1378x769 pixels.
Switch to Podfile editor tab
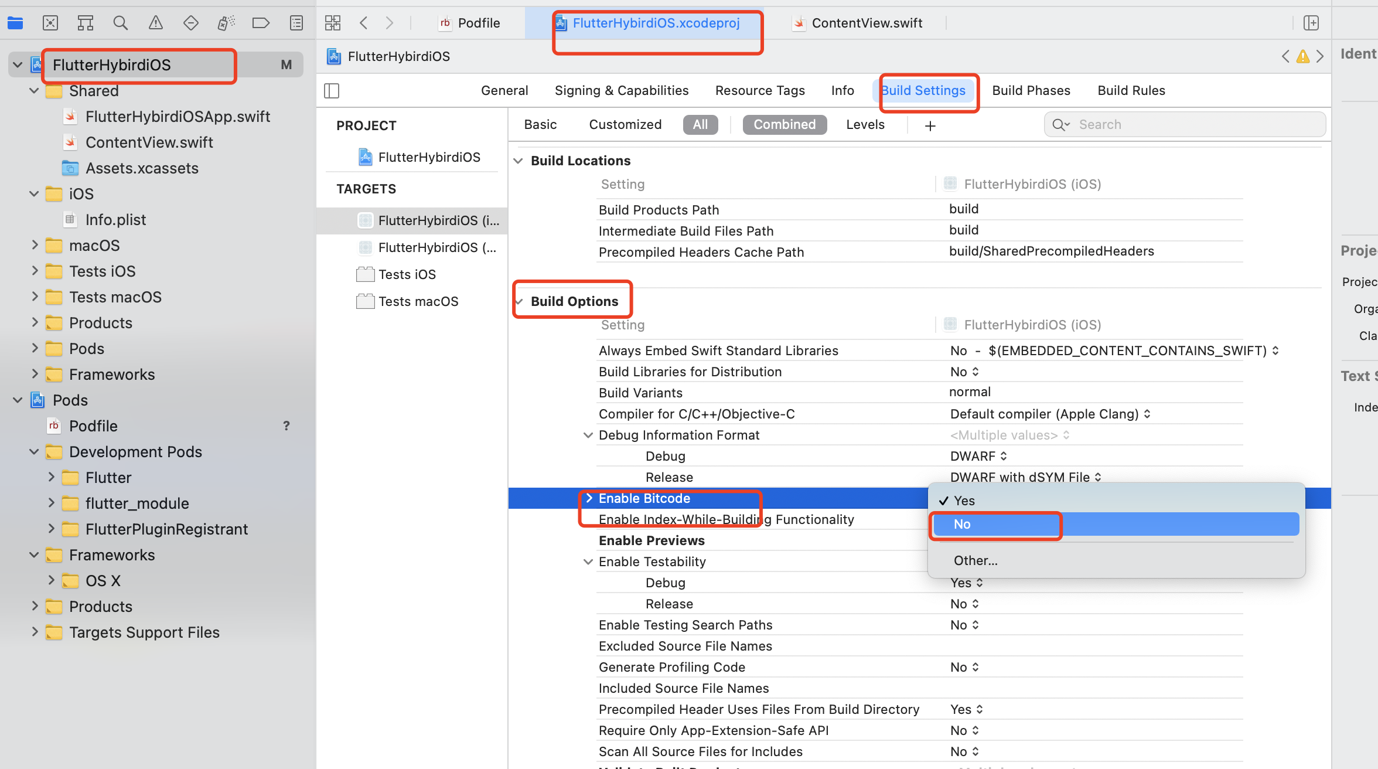tap(470, 23)
